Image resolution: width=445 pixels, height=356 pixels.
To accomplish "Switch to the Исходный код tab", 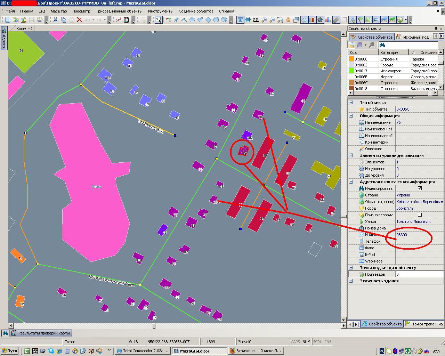I will pyautogui.click(x=413, y=37).
